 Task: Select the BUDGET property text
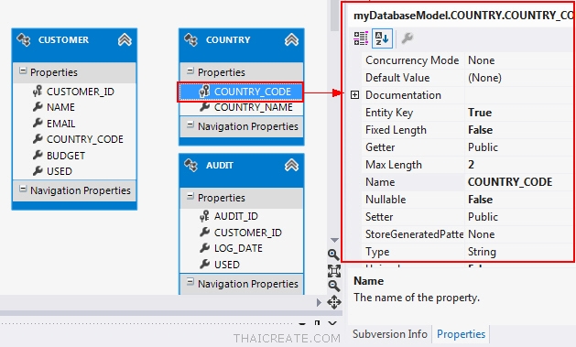point(66,156)
